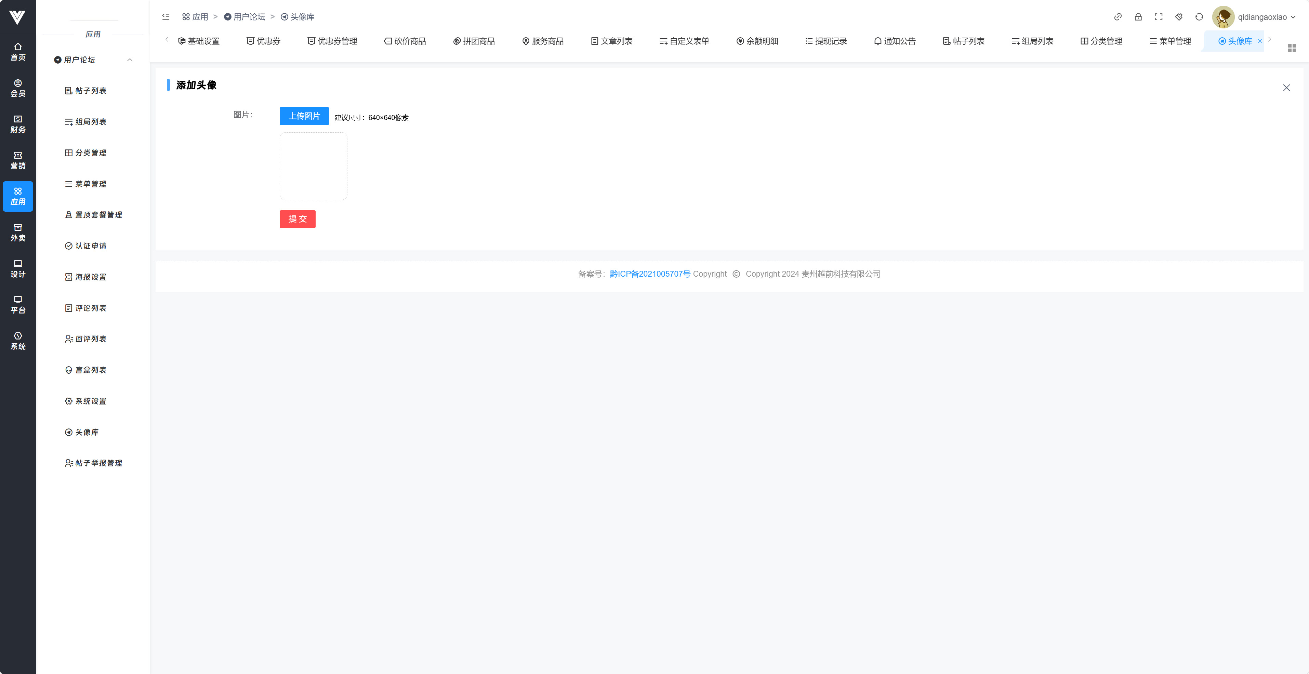The height and width of the screenshot is (674, 1309).
Task: Click the empty image preview box
Action: coord(313,166)
